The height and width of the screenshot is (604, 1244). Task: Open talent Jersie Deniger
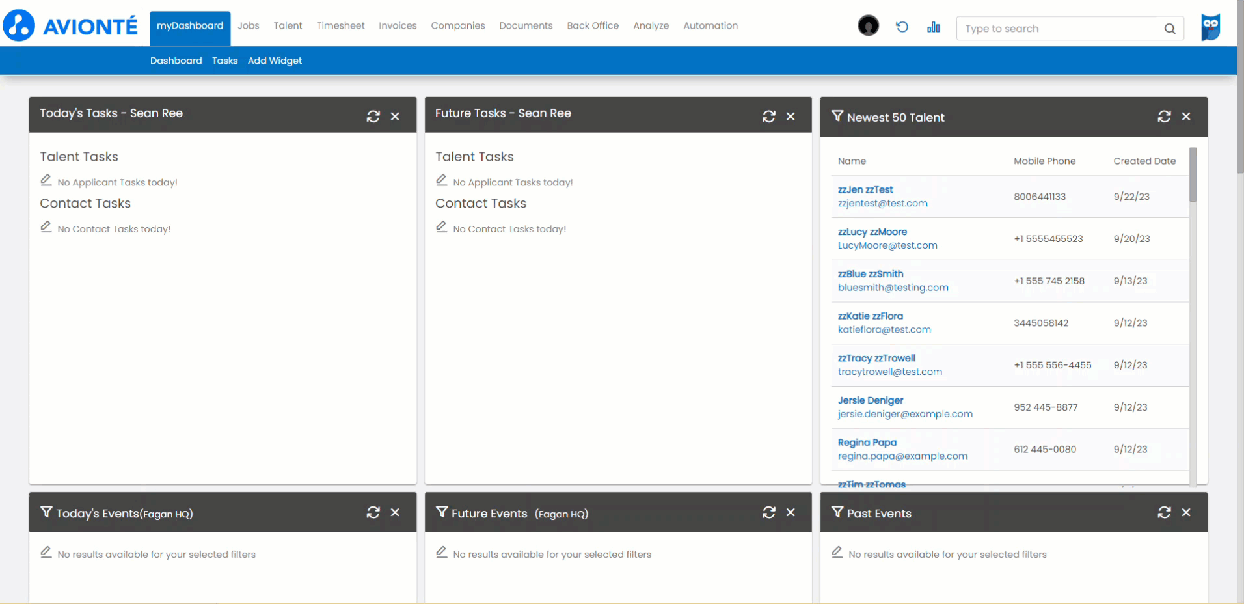pos(871,401)
